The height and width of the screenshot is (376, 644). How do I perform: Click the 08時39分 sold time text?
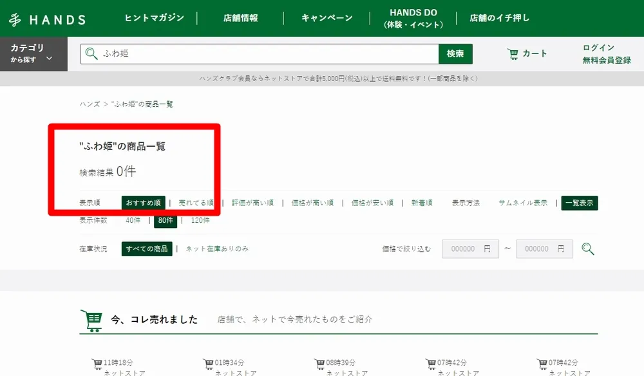tap(341, 363)
